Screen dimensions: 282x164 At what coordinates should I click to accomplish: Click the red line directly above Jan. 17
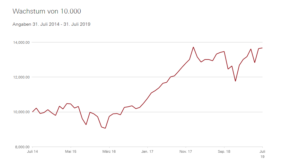(147, 98)
